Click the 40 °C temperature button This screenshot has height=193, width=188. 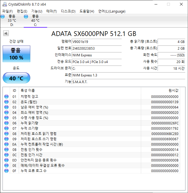16,78
